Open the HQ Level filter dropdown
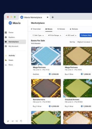Viewport: 92px width, 129px height. pos(71,35)
